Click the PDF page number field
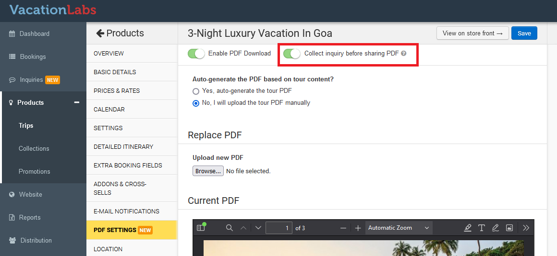The height and width of the screenshot is (256, 557). [x=279, y=228]
